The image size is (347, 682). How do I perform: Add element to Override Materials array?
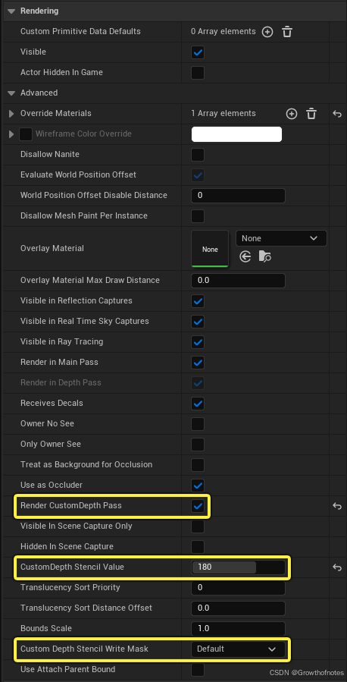tap(292, 114)
